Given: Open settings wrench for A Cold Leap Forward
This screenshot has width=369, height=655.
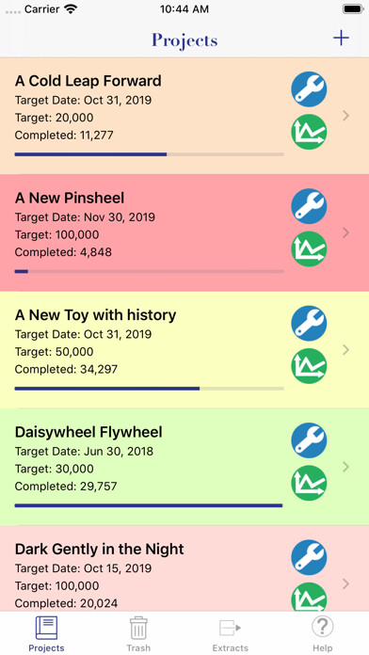Looking at the screenshot, I should [x=309, y=89].
